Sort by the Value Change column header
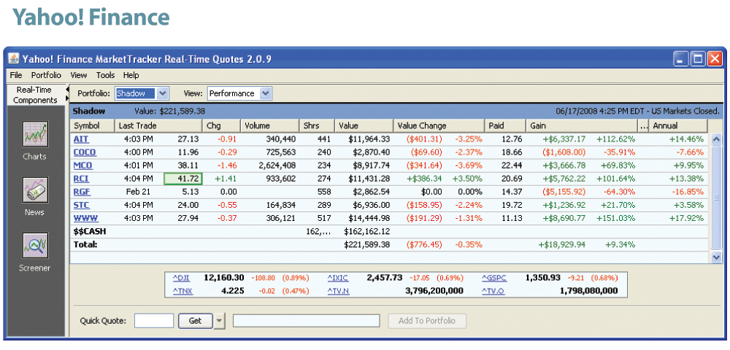 tap(439, 125)
